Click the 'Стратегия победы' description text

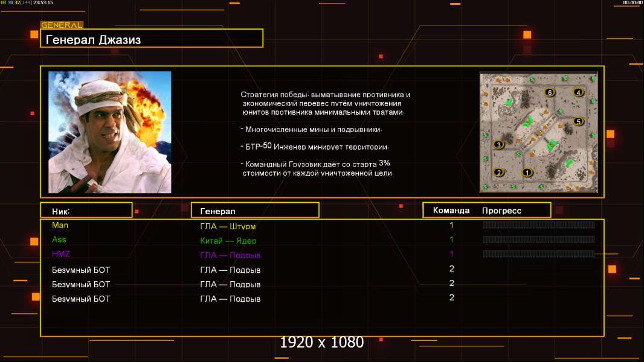[325, 103]
